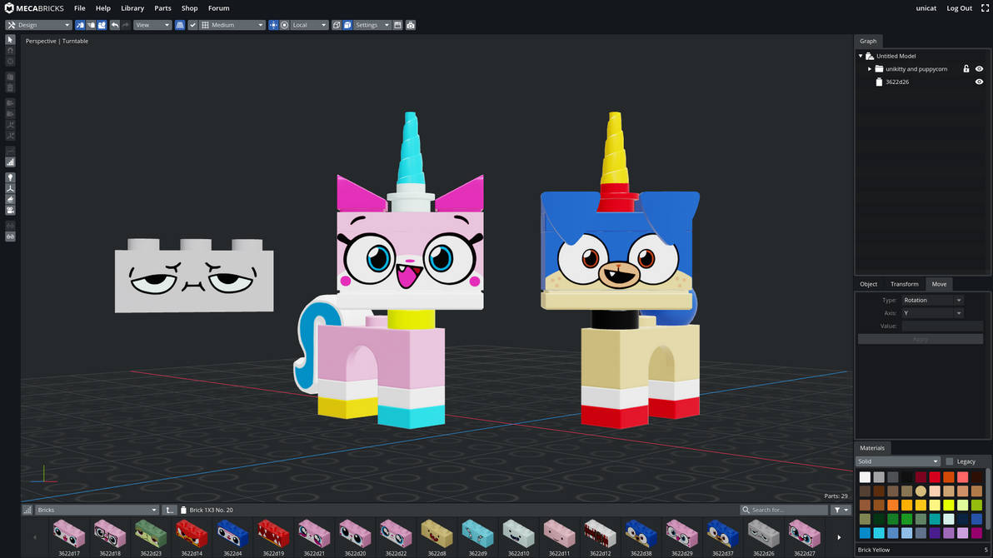Select part thumbnail 3622d14 in bottom palette

191,536
